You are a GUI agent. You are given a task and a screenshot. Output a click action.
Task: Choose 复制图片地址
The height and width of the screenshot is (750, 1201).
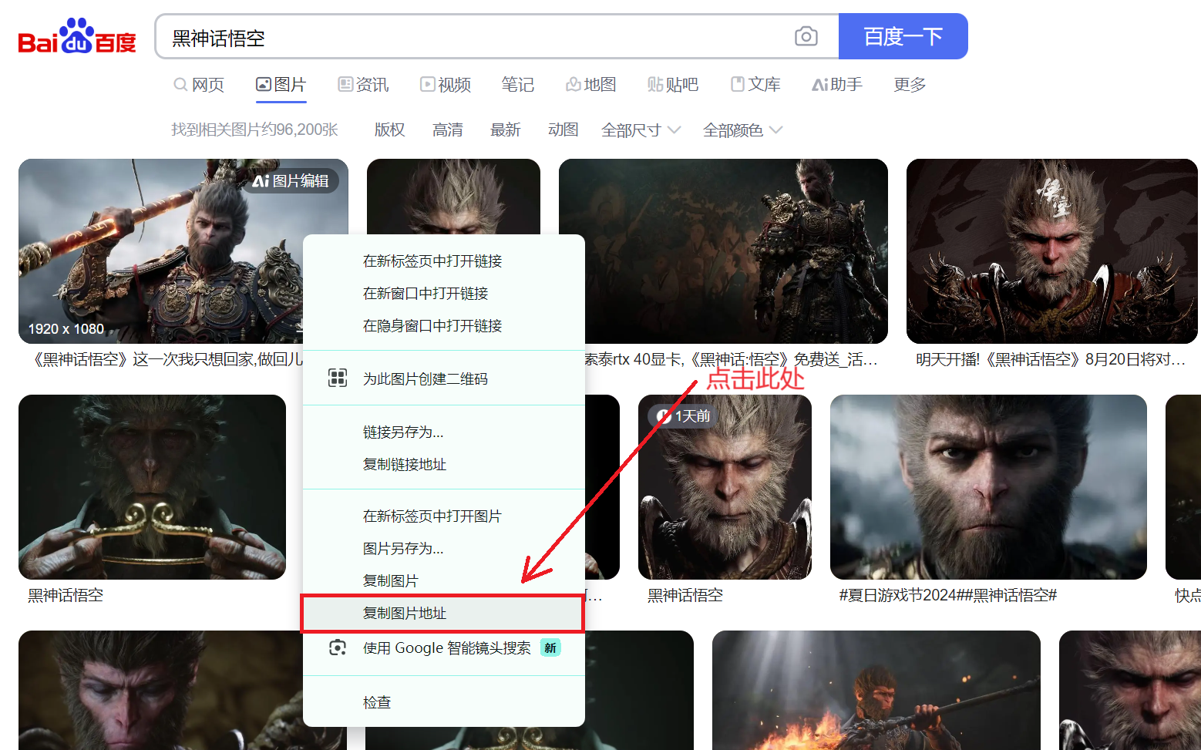pyautogui.click(x=444, y=614)
